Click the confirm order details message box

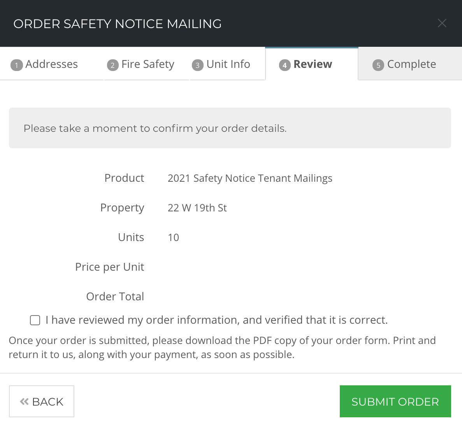230,128
